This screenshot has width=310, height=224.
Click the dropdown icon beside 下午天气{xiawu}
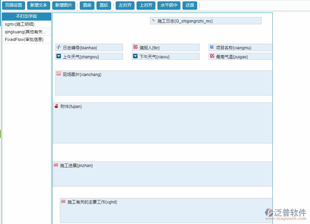click(x=135, y=56)
